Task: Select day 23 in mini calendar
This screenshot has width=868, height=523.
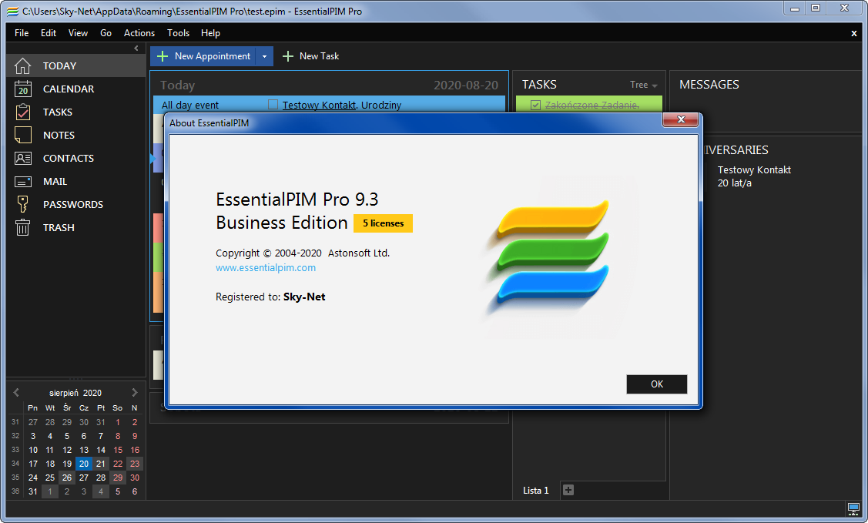Action: coord(135,464)
